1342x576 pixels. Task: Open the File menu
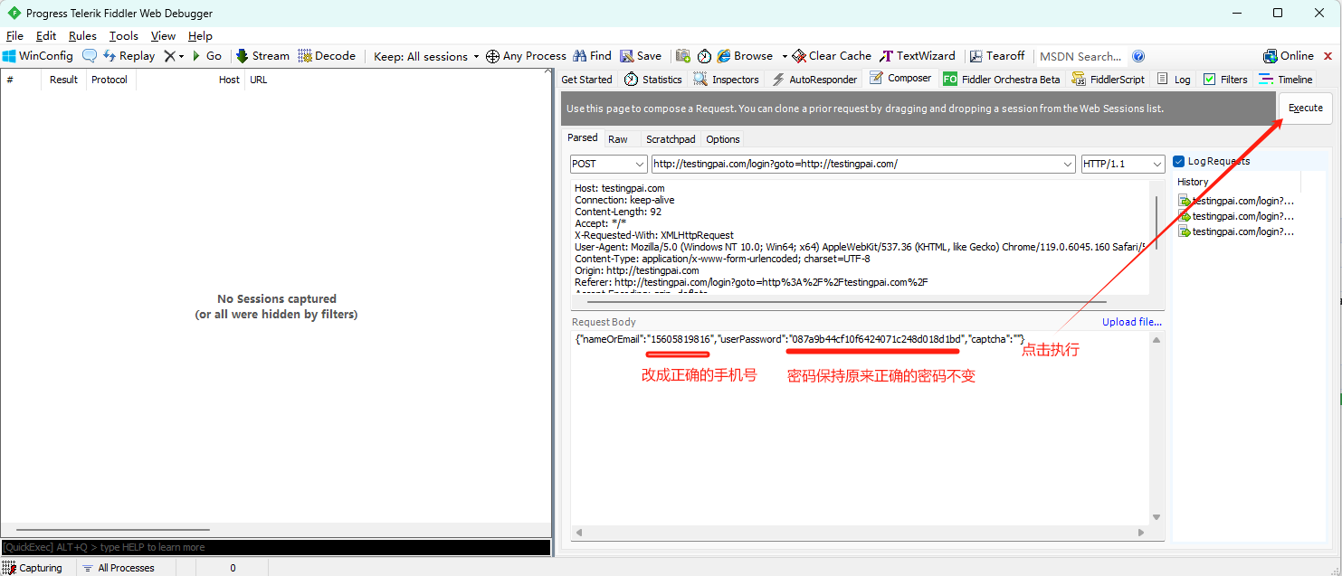(x=14, y=36)
